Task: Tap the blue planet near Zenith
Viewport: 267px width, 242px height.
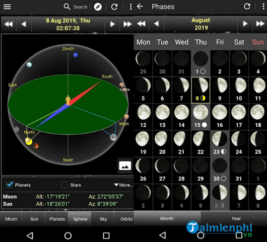Action: tap(75, 55)
